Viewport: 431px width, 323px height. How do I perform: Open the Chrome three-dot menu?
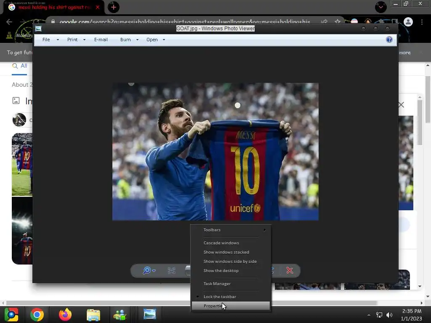[422, 22]
